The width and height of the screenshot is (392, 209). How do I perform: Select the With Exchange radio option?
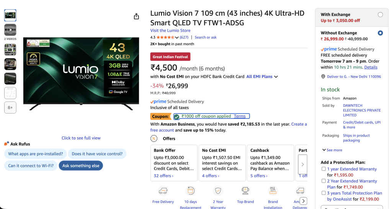pos(380,15)
